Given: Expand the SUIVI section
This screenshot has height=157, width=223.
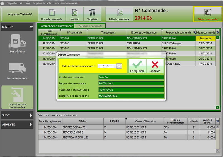Looking at the screenshot, I should [x=17, y=115].
